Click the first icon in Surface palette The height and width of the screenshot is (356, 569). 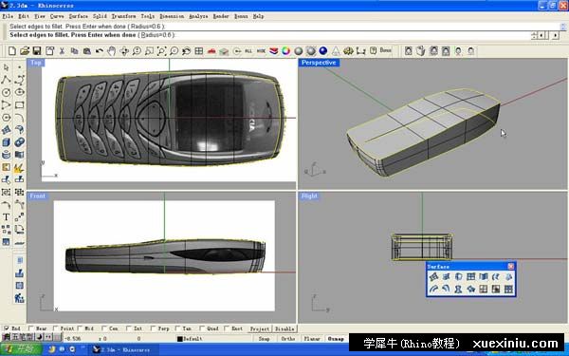433,277
